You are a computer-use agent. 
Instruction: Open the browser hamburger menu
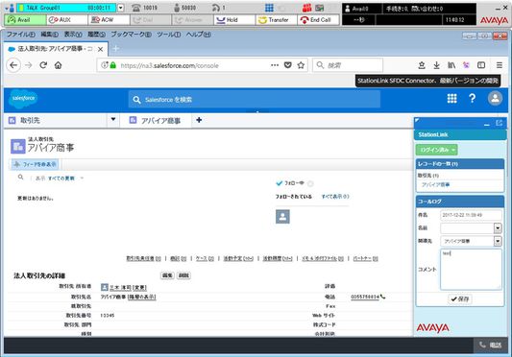[500, 65]
